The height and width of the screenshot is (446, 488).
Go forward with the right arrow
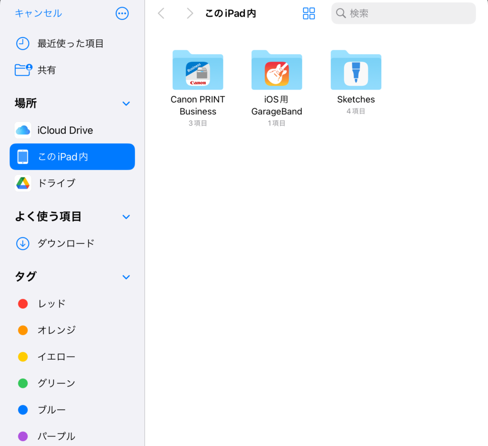click(x=190, y=13)
